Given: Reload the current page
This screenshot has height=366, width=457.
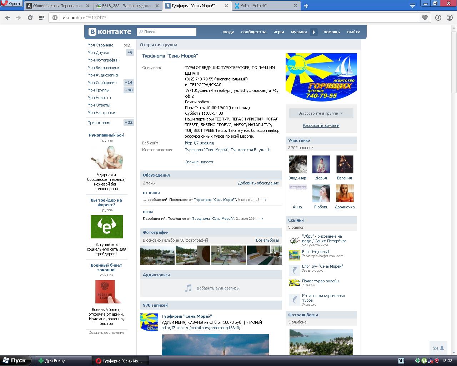Looking at the screenshot, I should pyautogui.click(x=30, y=18).
